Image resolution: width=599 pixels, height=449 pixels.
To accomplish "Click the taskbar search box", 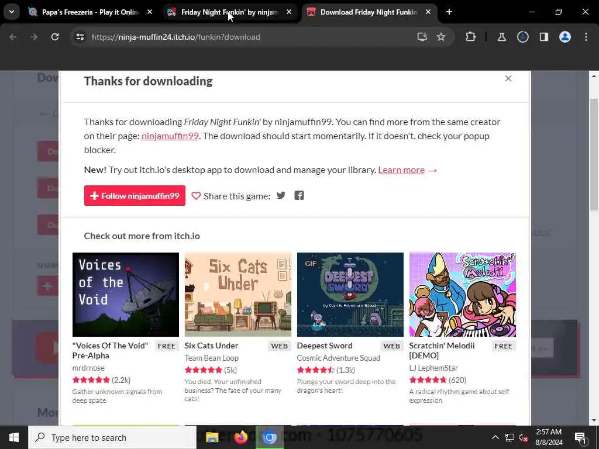I will (x=112, y=437).
